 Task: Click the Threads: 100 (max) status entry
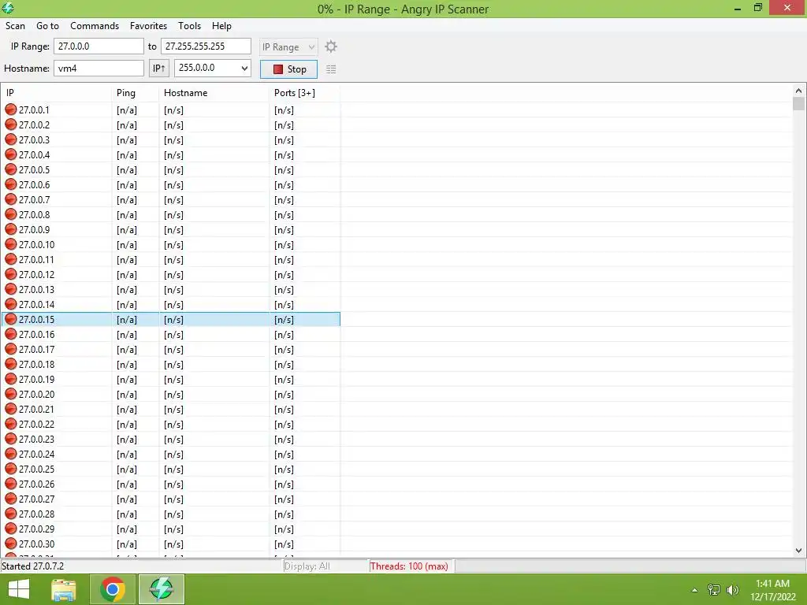coord(409,566)
